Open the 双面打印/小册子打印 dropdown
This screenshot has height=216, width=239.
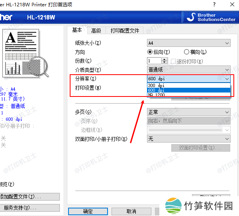188,139
